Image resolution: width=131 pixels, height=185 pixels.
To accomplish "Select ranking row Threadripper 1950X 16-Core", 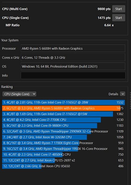I will [63, 149].
